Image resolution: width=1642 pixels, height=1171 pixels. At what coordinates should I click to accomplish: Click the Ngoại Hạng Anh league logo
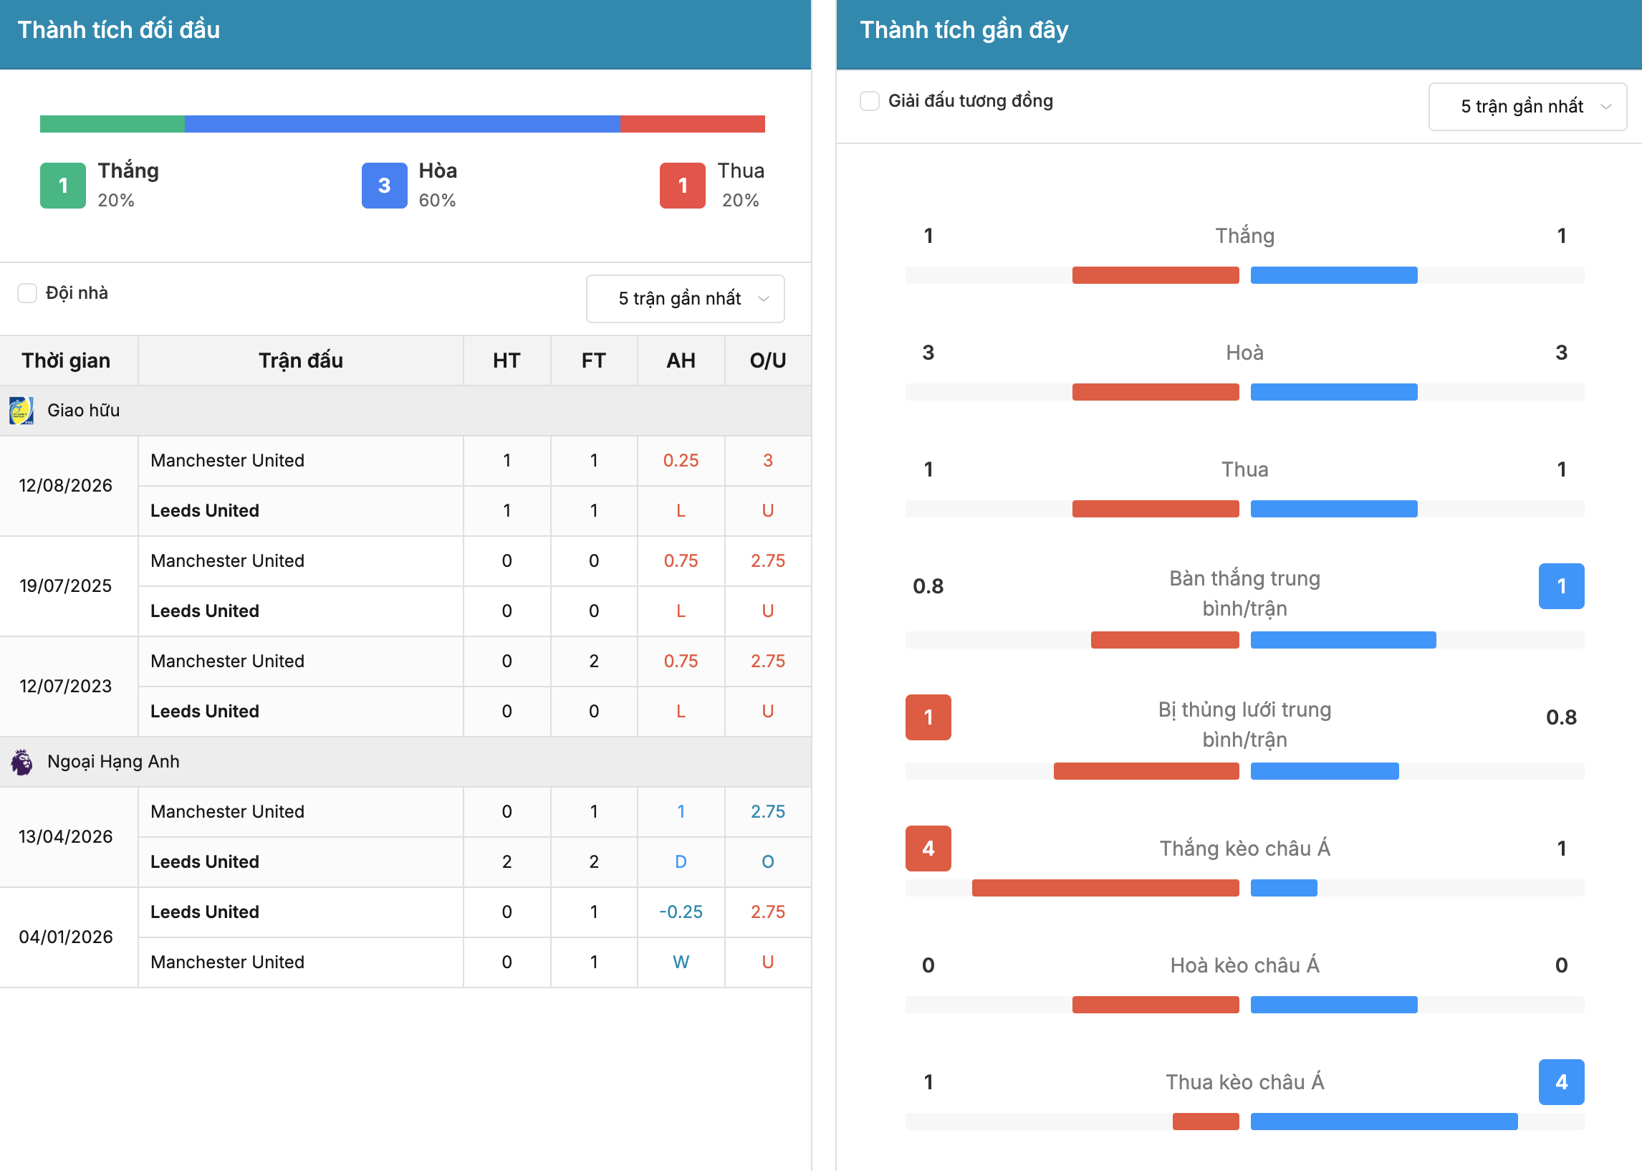point(21,762)
